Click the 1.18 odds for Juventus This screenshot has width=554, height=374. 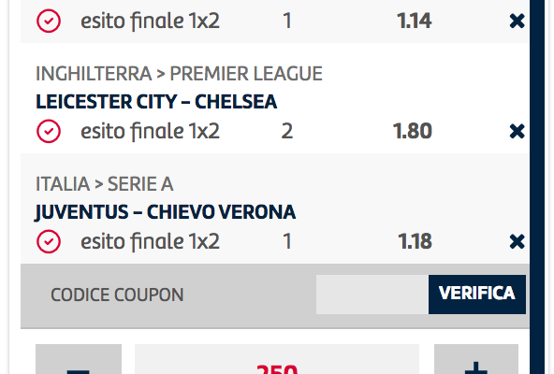[x=415, y=241]
